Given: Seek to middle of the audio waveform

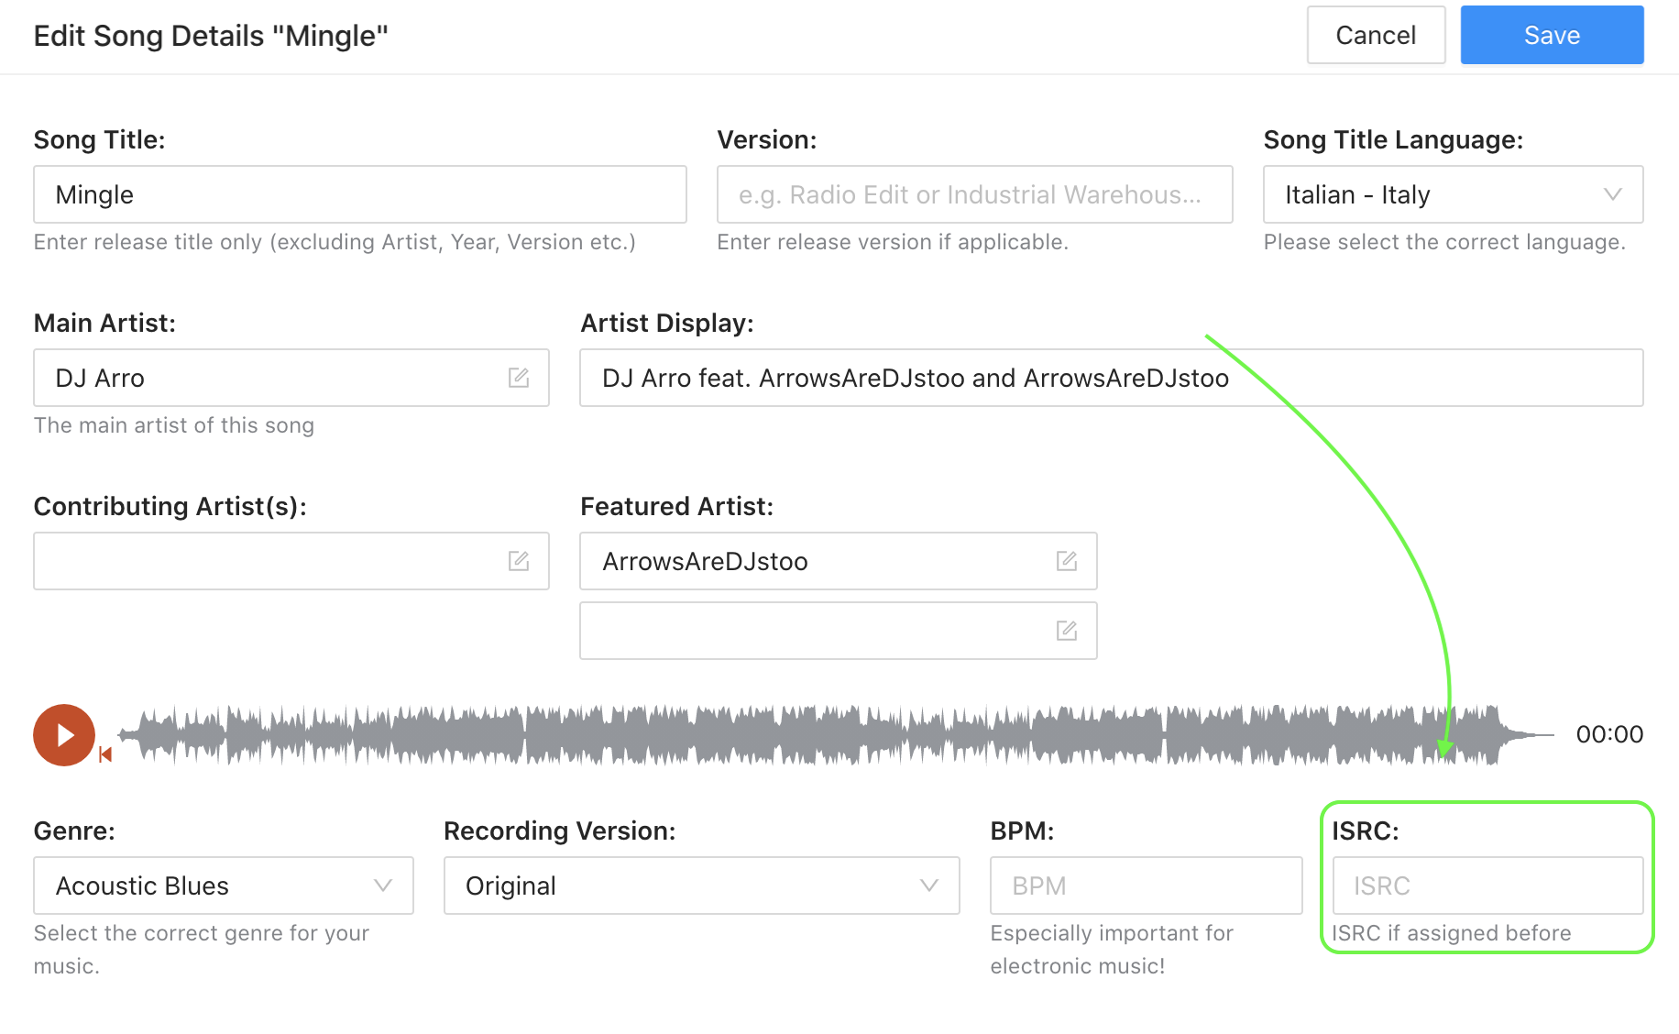Looking at the screenshot, I should 836,734.
